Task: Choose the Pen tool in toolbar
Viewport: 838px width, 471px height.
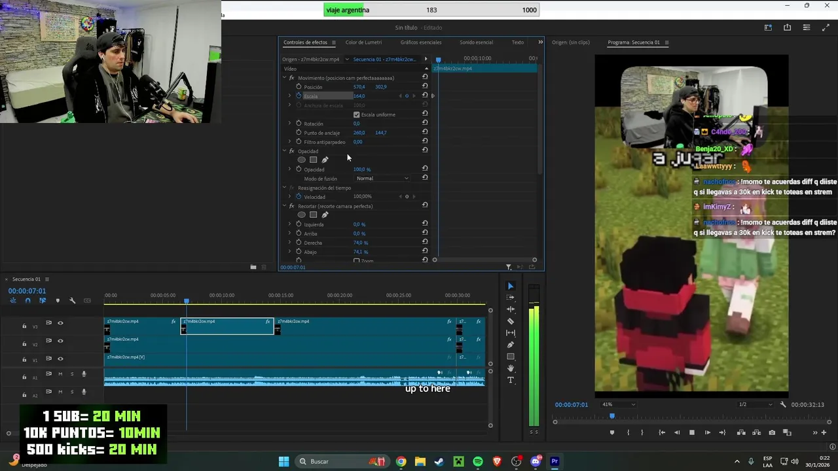Action: click(511, 345)
